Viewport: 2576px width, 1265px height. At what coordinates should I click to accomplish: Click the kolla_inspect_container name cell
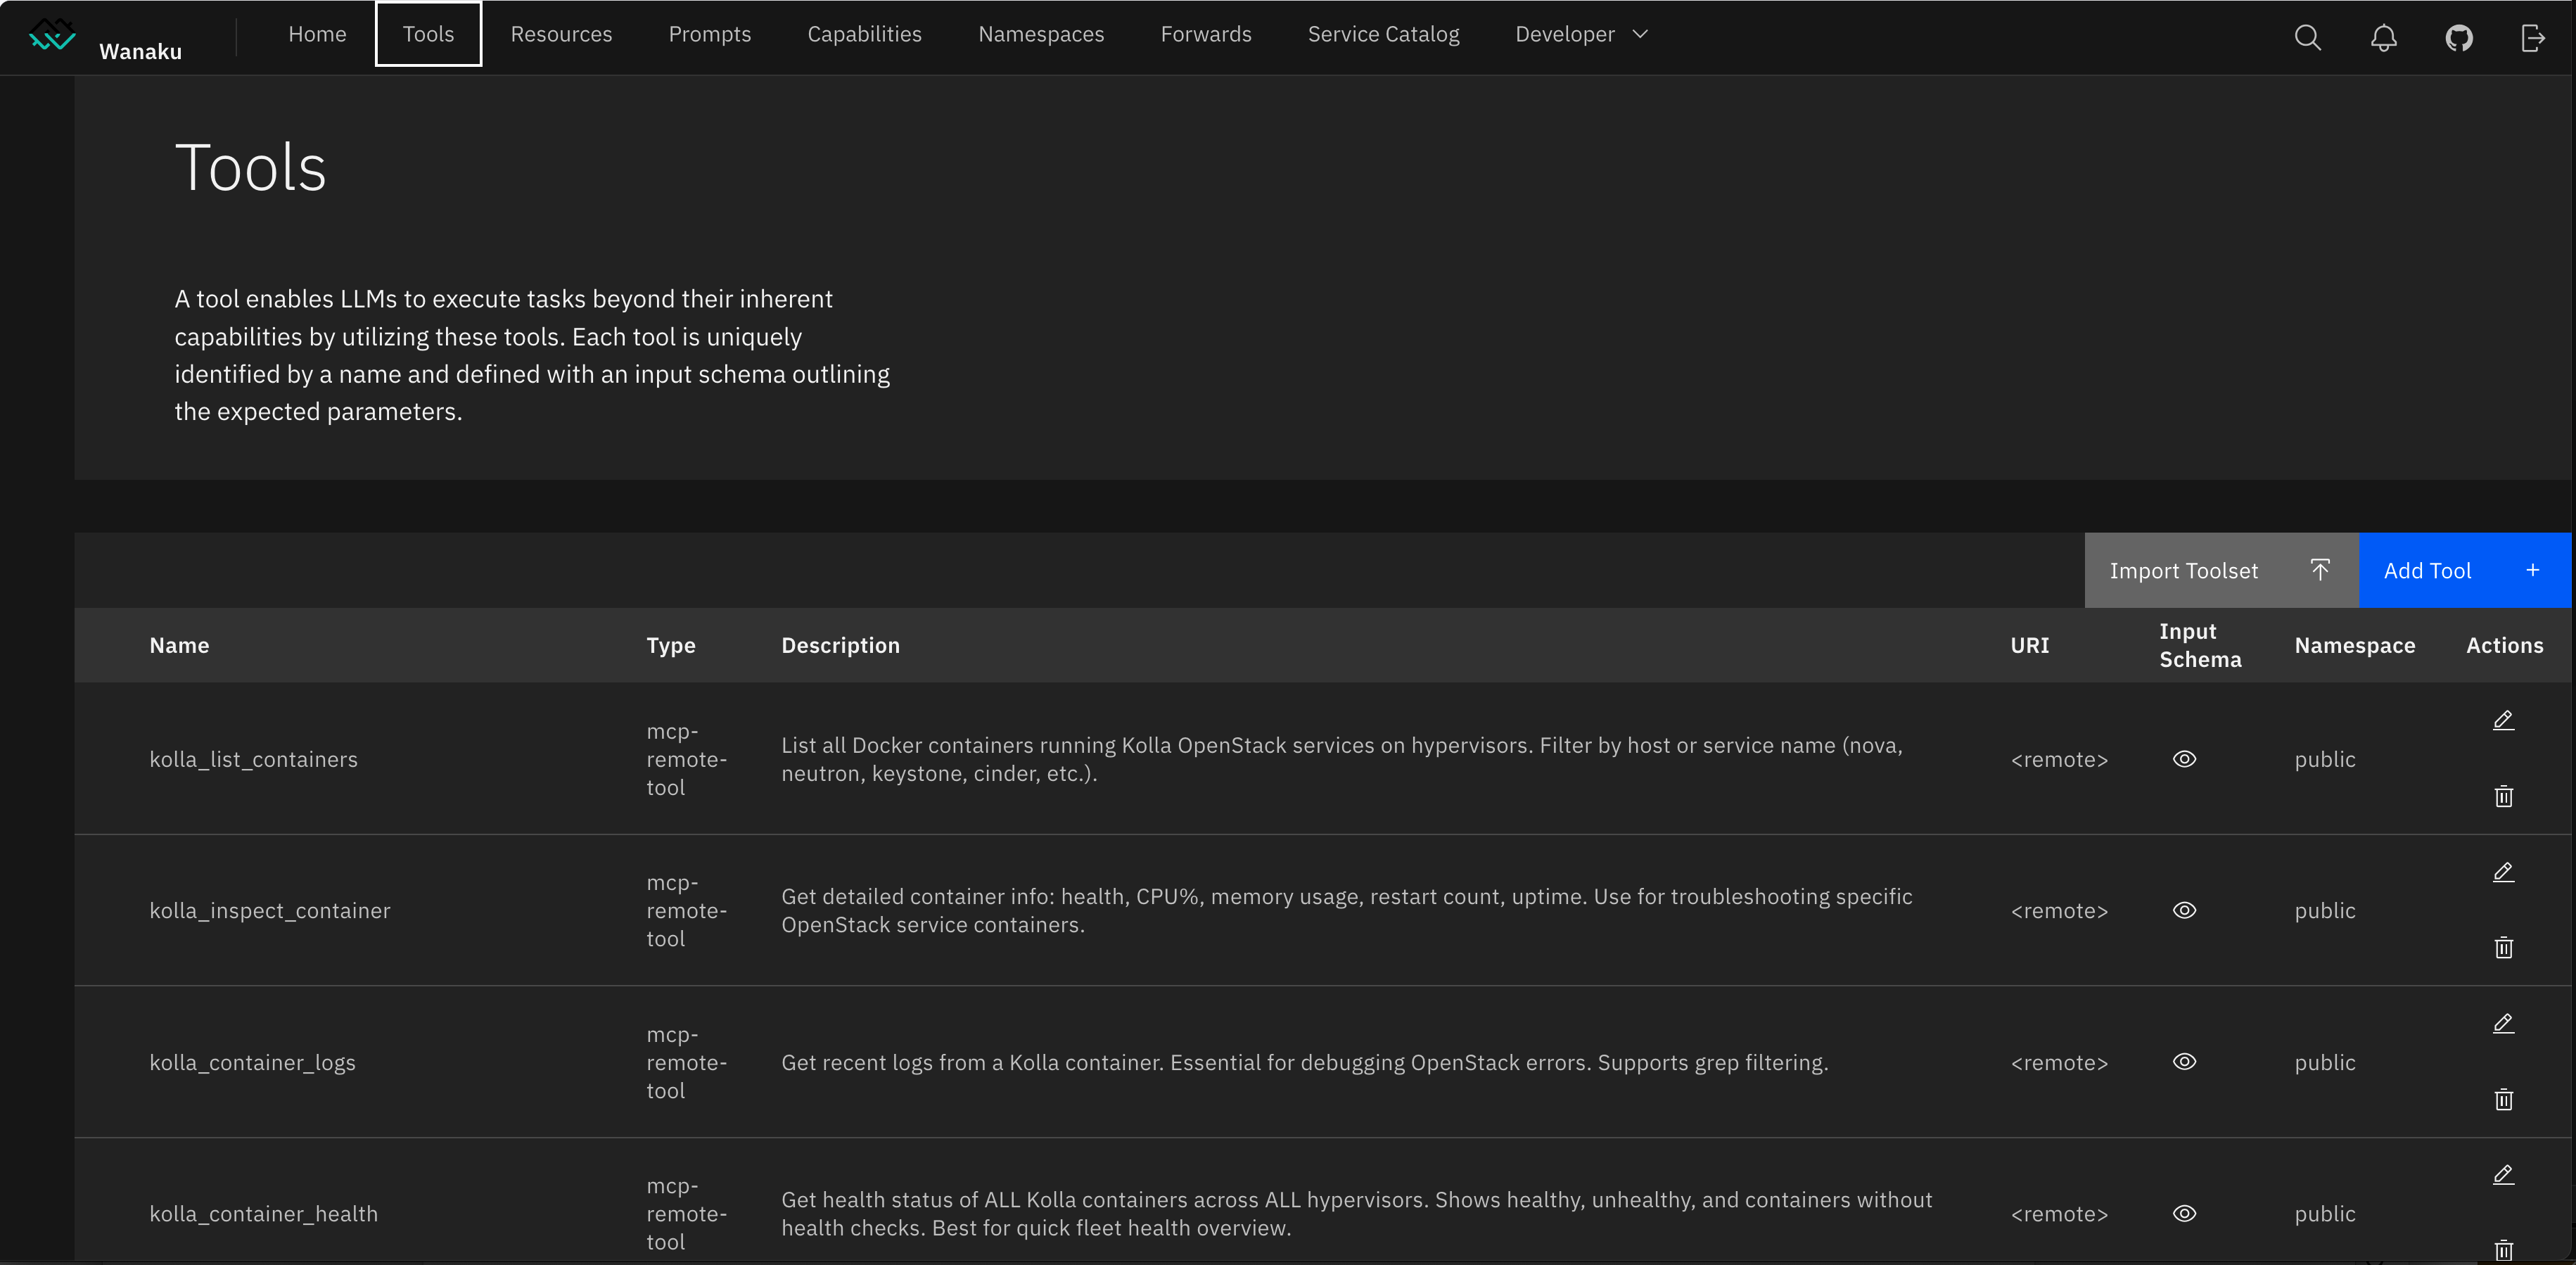point(270,910)
